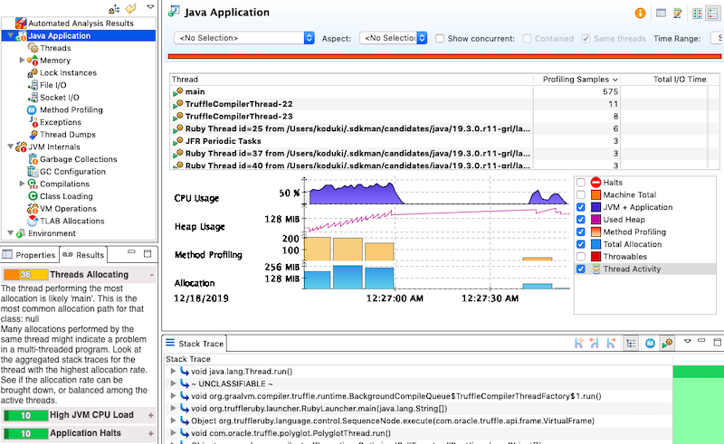
Task: Click the locked tree icon above outline
Action: 114,9
